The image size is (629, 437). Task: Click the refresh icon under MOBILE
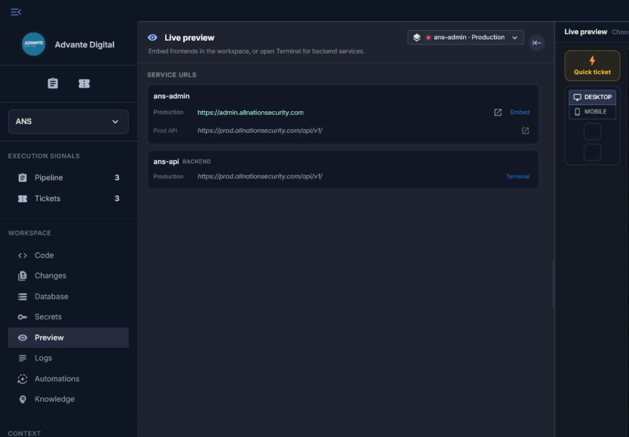click(x=592, y=132)
